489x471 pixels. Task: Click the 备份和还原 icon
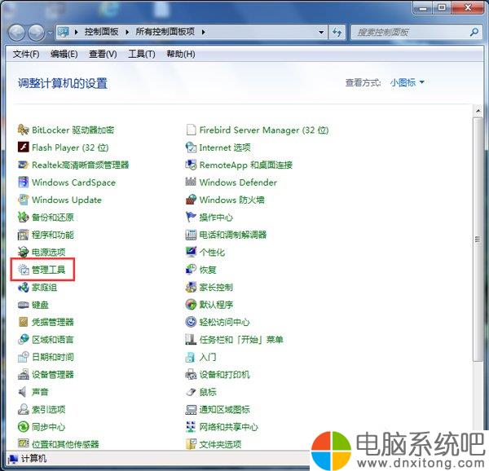[24, 217]
